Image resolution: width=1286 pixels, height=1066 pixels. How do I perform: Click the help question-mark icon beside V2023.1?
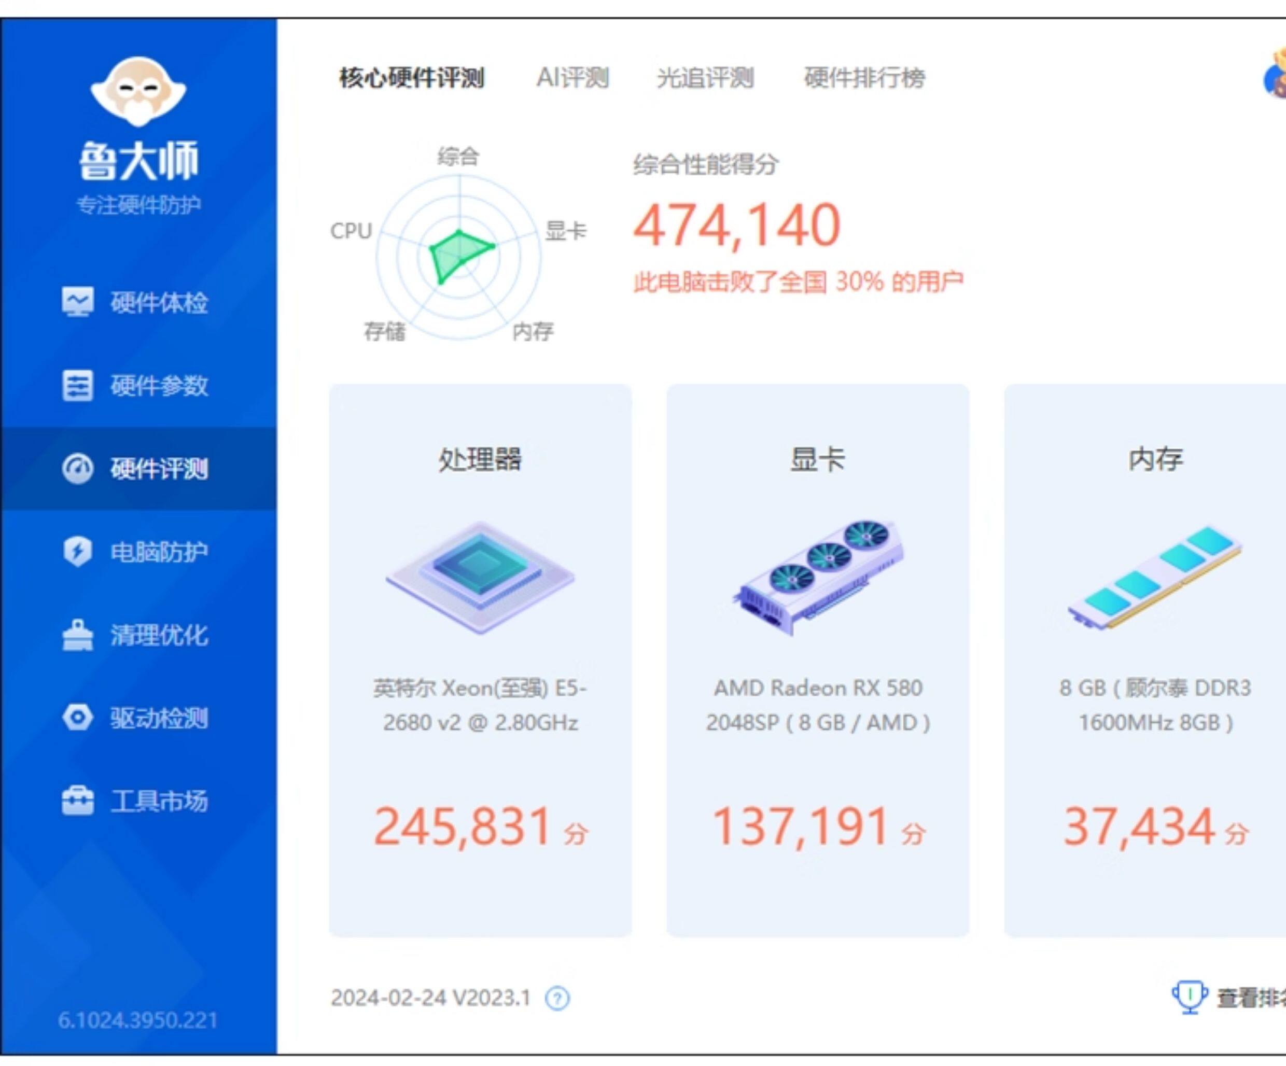coord(557,998)
